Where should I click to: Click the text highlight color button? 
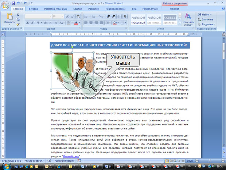[x=69, y=23]
